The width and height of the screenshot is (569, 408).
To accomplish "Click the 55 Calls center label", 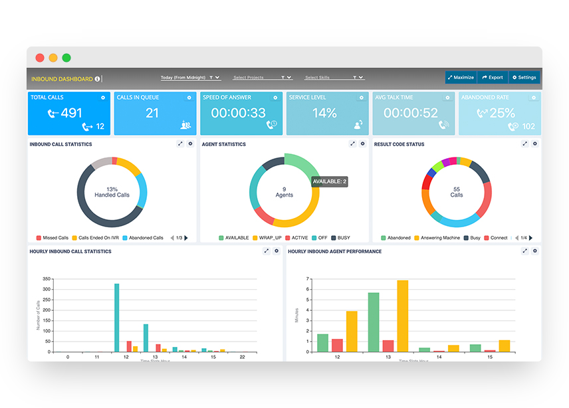I will 457,192.
